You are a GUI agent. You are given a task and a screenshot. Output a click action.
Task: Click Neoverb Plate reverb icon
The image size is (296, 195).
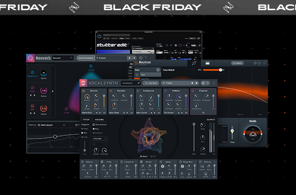click(x=32, y=88)
